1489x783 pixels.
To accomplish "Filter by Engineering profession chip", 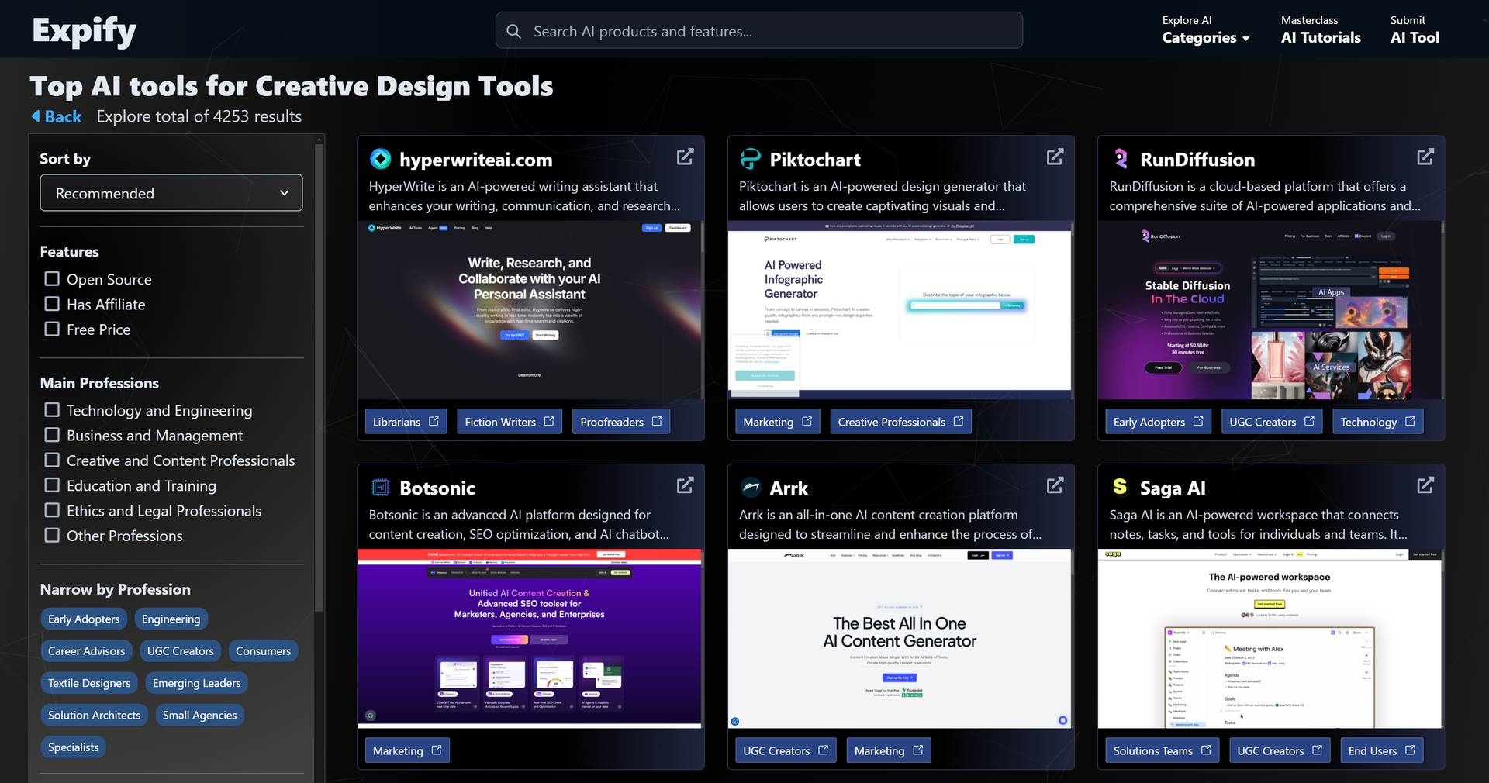I will [171, 619].
